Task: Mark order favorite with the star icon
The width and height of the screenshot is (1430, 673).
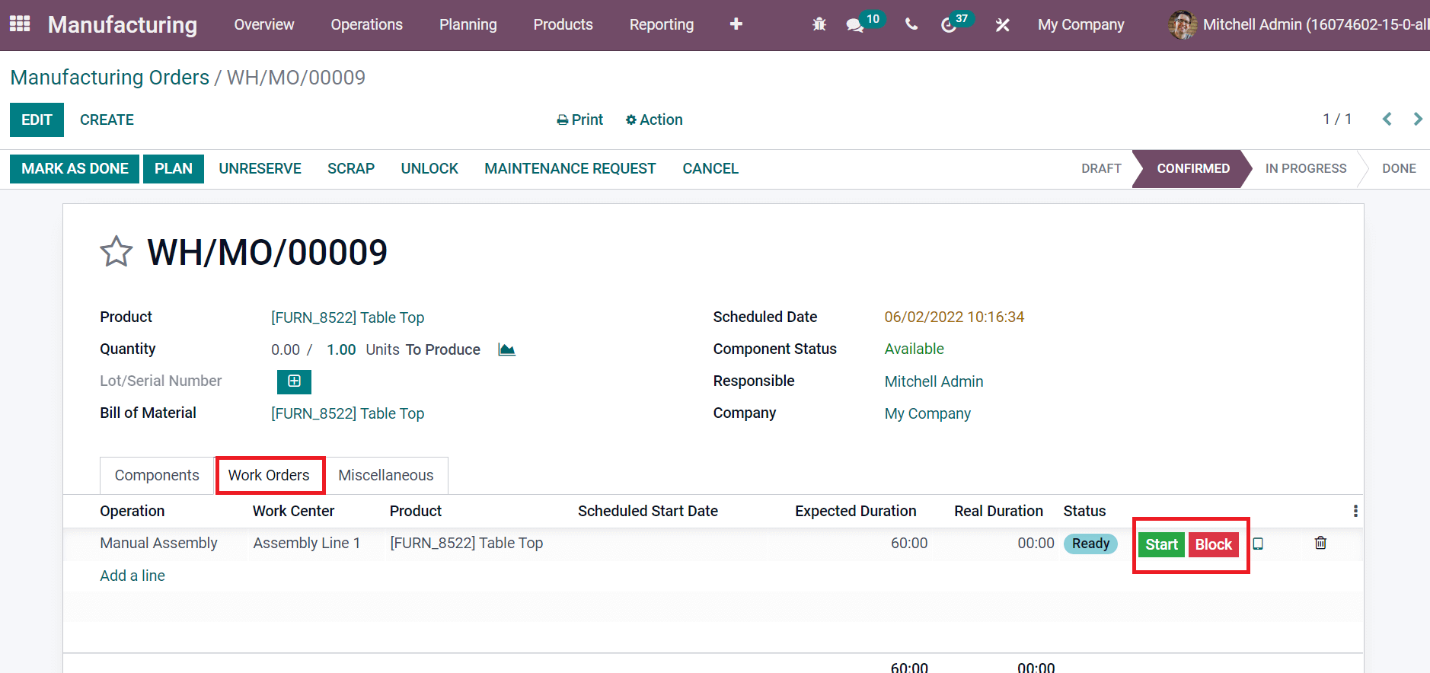Action: coord(117,252)
